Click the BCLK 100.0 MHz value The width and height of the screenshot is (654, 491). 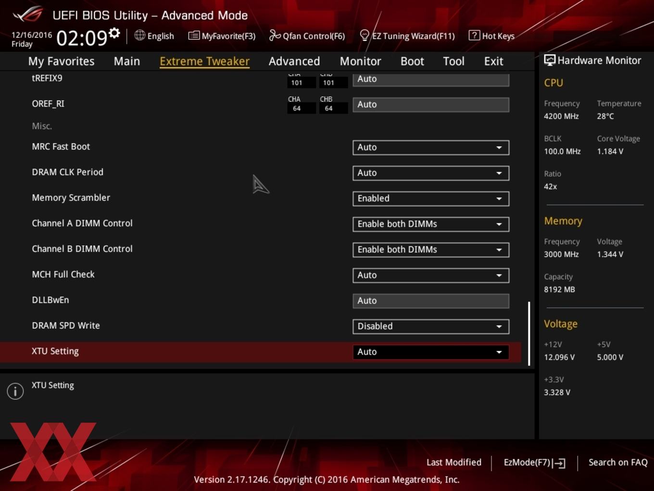click(x=562, y=151)
